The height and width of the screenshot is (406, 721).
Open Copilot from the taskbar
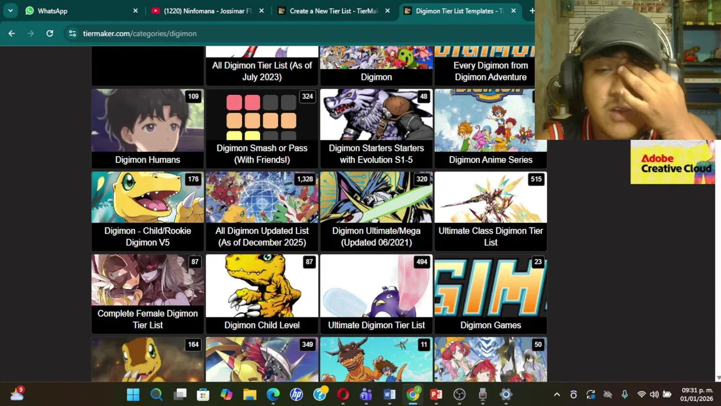coord(226,395)
